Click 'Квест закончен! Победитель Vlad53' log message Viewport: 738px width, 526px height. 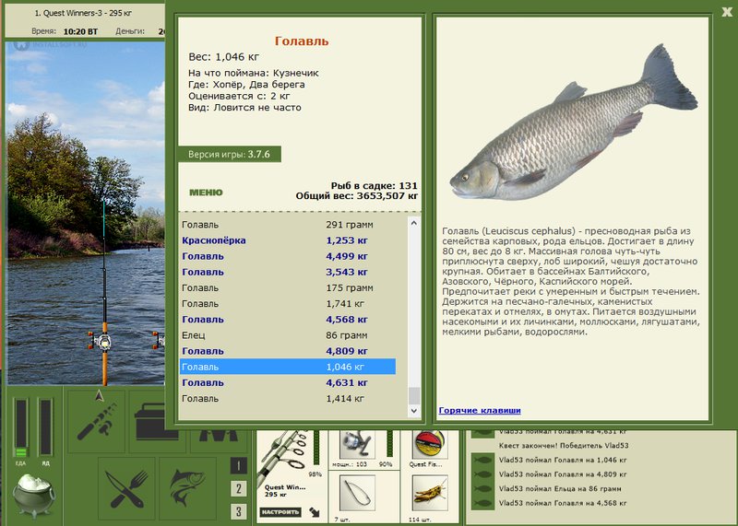coord(564,446)
